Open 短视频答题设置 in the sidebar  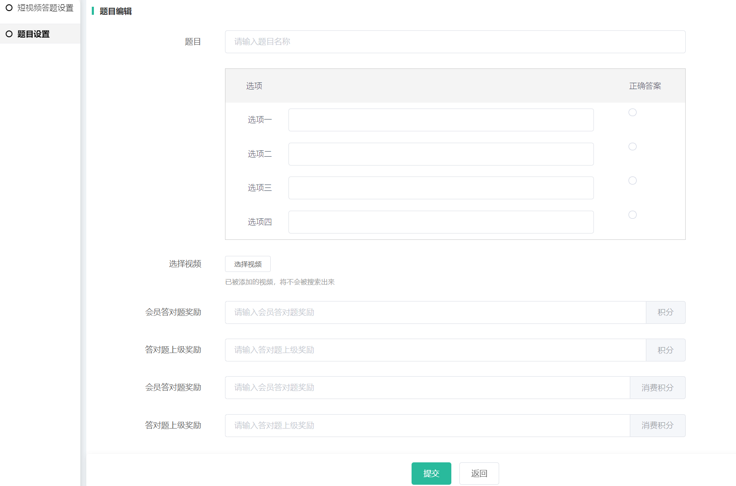pyautogui.click(x=45, y=8)
